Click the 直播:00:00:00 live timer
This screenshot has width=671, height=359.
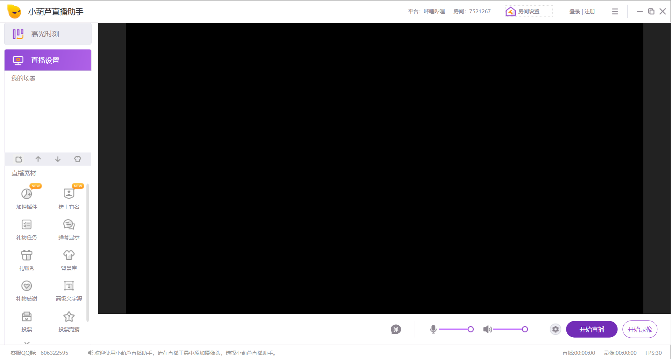pos(579,353)
